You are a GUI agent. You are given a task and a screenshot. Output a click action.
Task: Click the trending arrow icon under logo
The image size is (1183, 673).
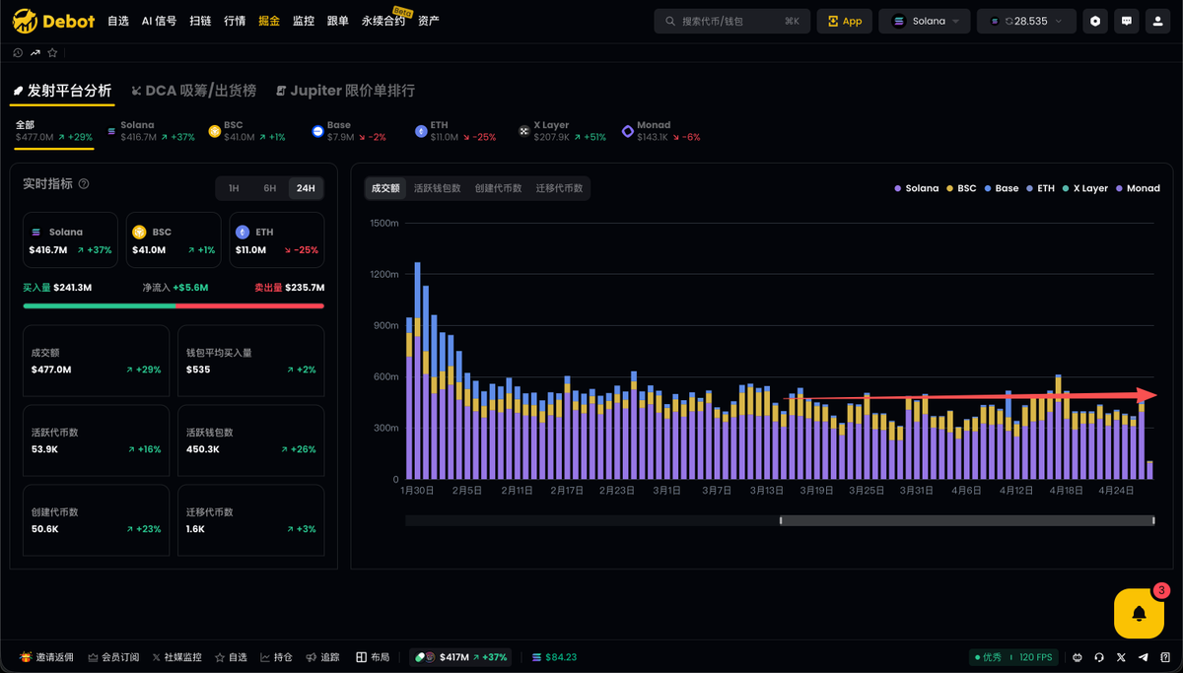(35, 53)
